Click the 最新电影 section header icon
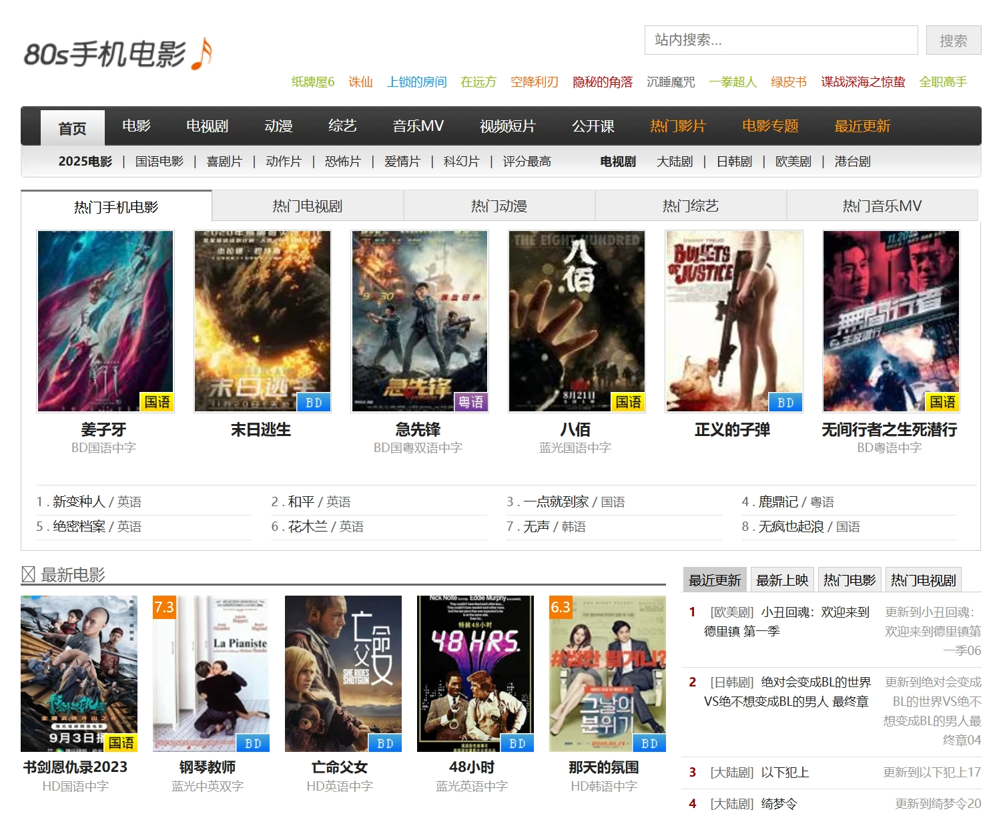The image size is (999, 818). click(x=28, y=574)
